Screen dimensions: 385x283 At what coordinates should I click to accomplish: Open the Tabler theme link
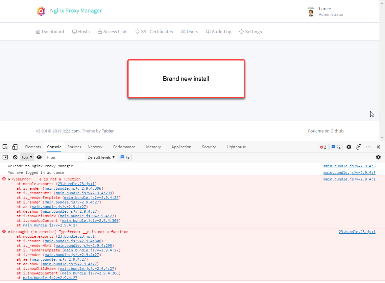pyautogui.click(x=108, y=131)
